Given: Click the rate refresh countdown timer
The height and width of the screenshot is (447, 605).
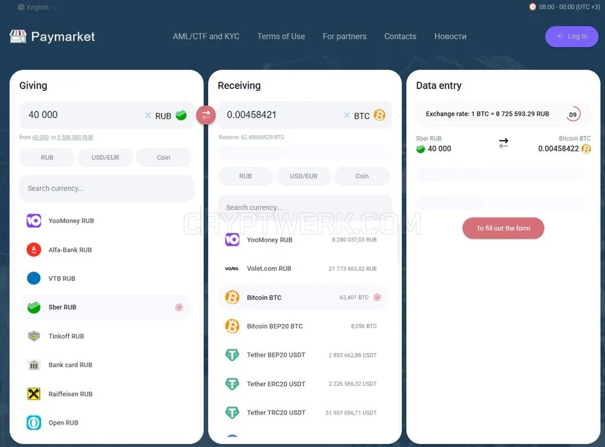Looking at the screenshot, I should click(x=573, y=114).
